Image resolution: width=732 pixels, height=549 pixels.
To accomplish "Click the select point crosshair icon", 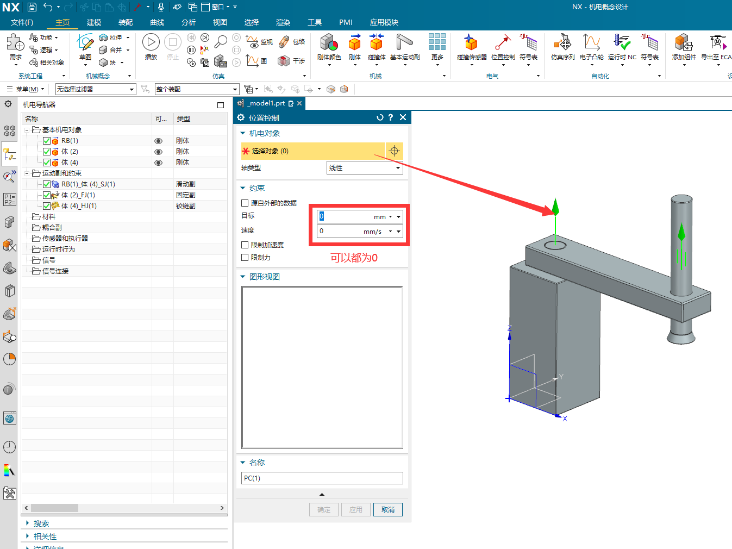I will coord(395,151).
